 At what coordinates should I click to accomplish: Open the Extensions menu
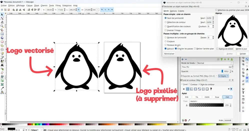point(67,5)
